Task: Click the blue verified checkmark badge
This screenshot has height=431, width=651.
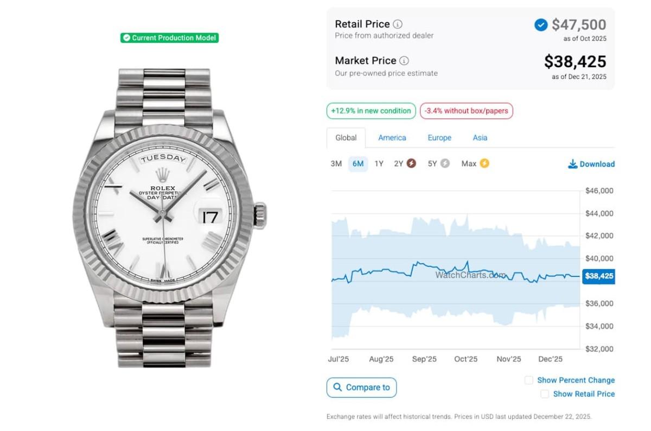Action: pos(541,25)
